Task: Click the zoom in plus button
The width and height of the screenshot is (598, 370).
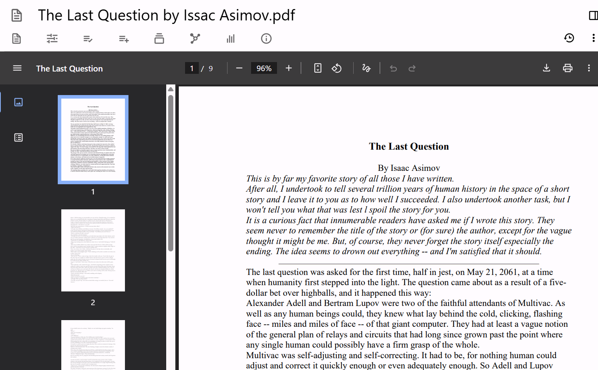Action: (289, 68)
